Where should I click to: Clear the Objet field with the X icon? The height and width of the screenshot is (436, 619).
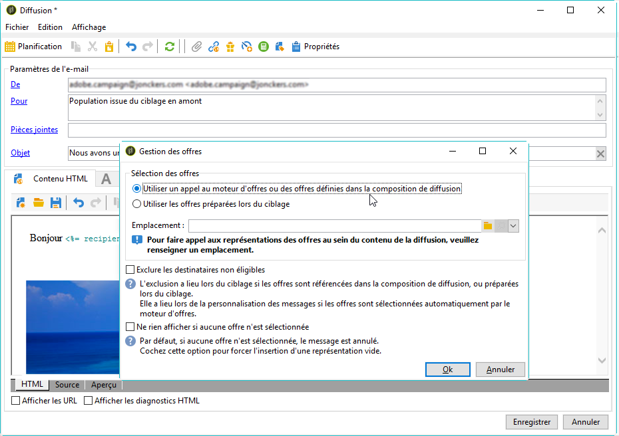tap(600, 154)
